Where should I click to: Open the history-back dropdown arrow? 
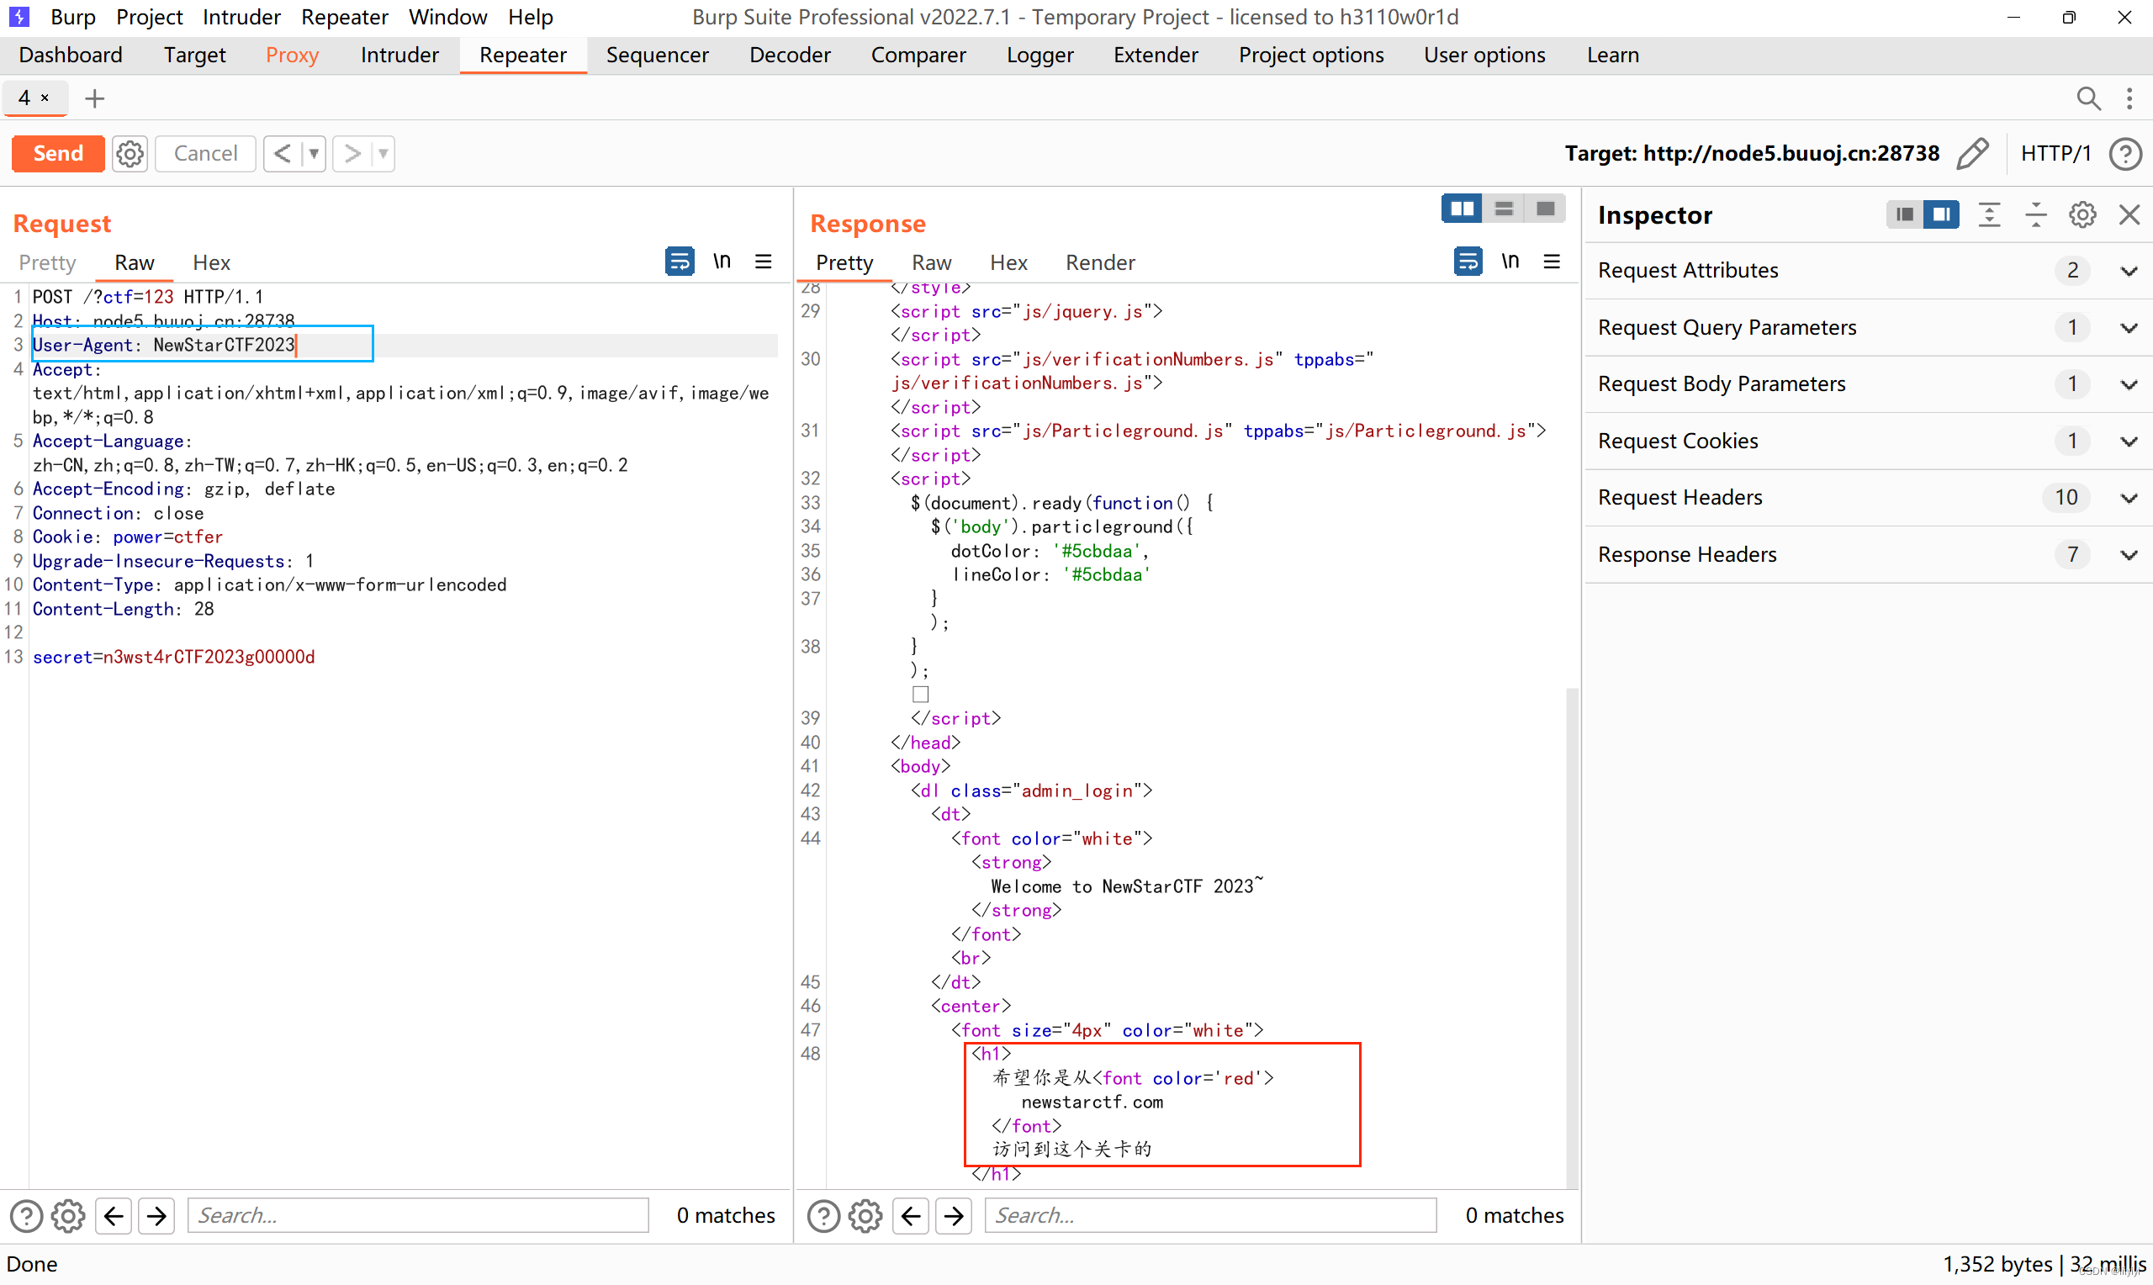[x=314, y=154]
